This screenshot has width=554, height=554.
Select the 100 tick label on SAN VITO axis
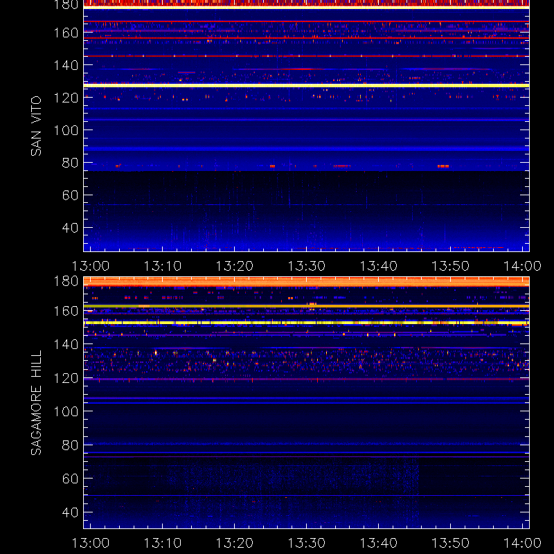(66, 130)
